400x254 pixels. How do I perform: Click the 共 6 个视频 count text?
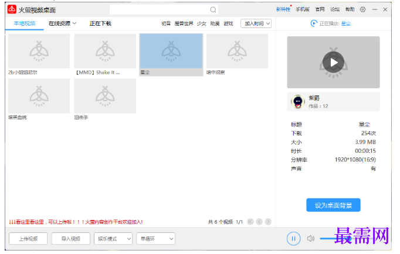click(221, 222)
